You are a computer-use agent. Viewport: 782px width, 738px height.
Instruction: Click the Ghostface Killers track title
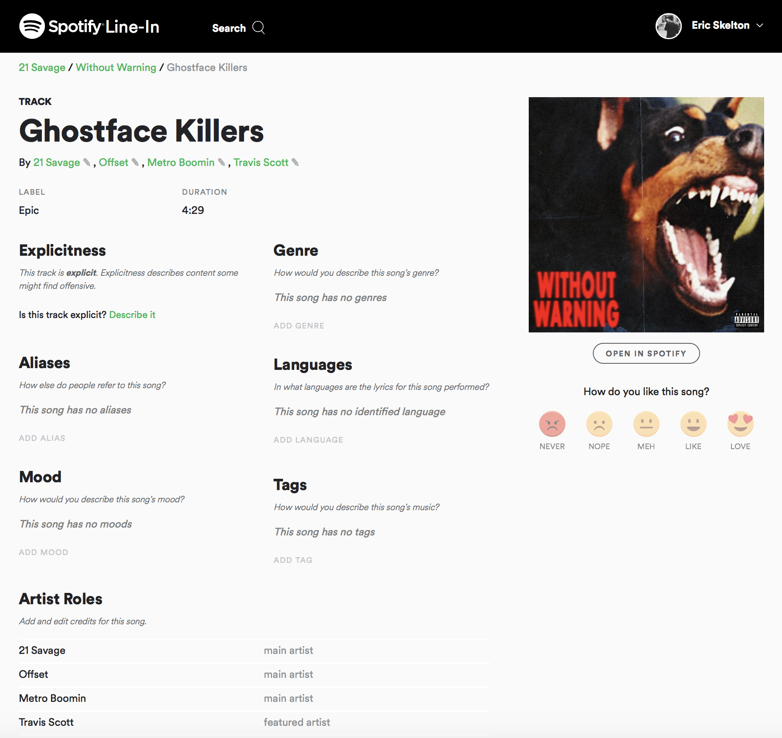(142, 131)
